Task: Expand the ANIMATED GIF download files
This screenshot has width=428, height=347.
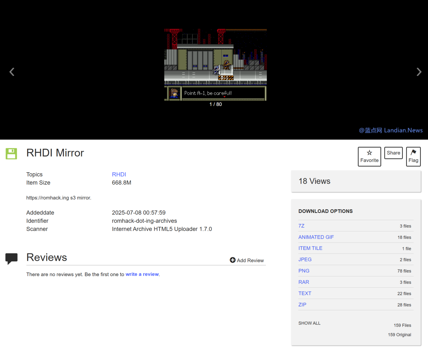Action: [x=316, y=237]
